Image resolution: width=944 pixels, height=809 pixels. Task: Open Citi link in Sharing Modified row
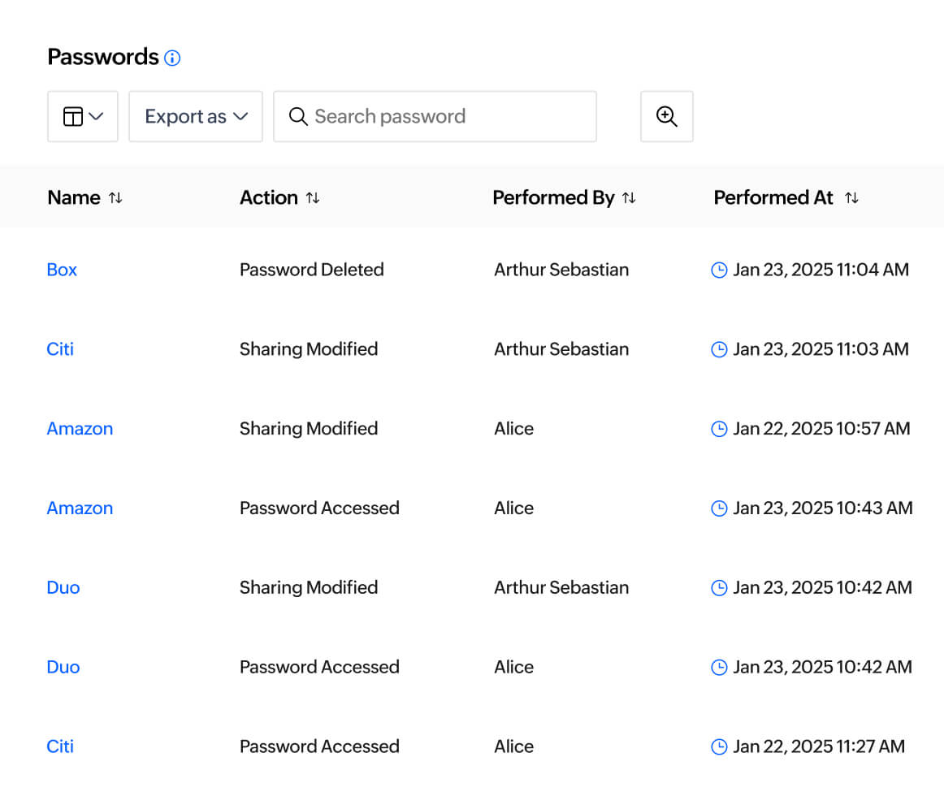[60, 349]
